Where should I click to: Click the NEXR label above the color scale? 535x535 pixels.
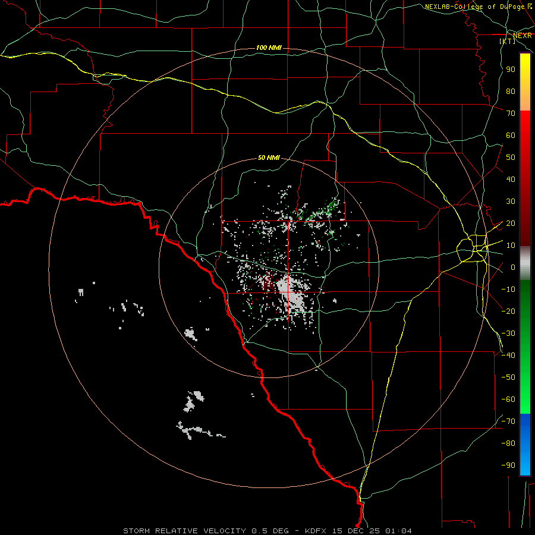(523, 35)
